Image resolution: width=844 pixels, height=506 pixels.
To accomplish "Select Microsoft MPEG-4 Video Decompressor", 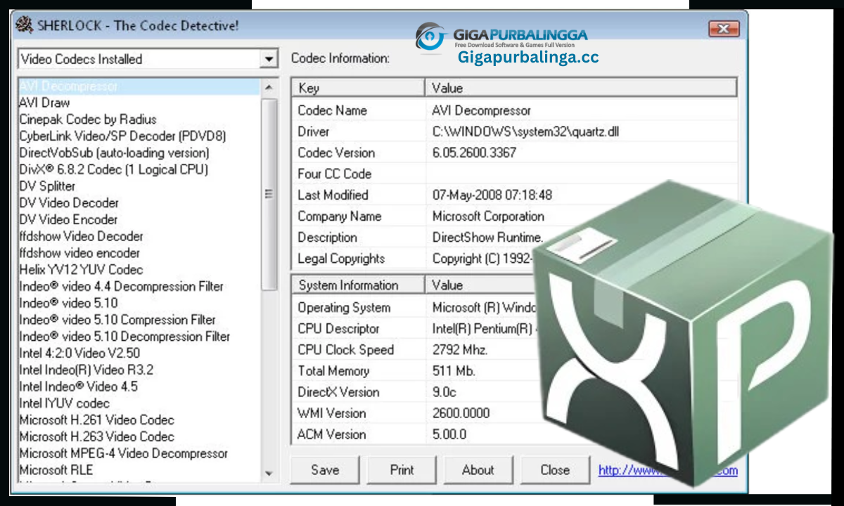I will pos(124,453).
